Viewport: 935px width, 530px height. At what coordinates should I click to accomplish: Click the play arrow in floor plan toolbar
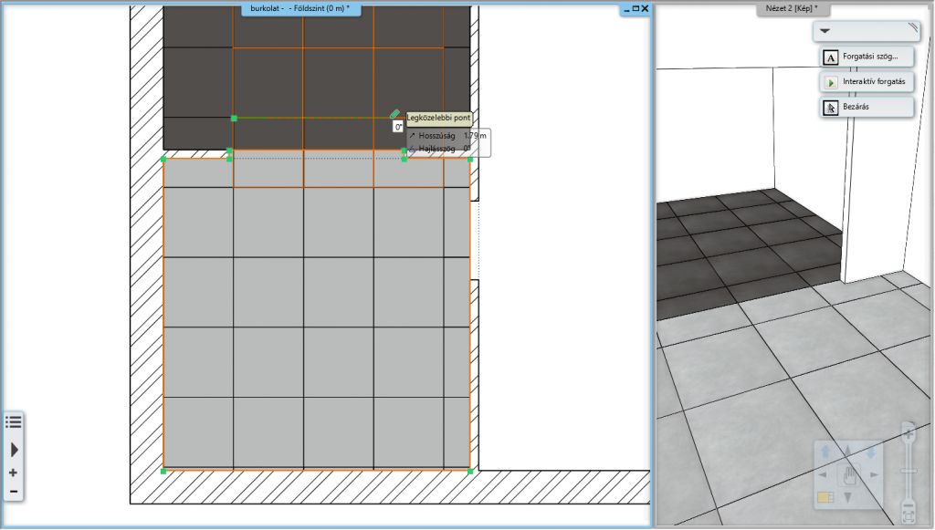15,450
